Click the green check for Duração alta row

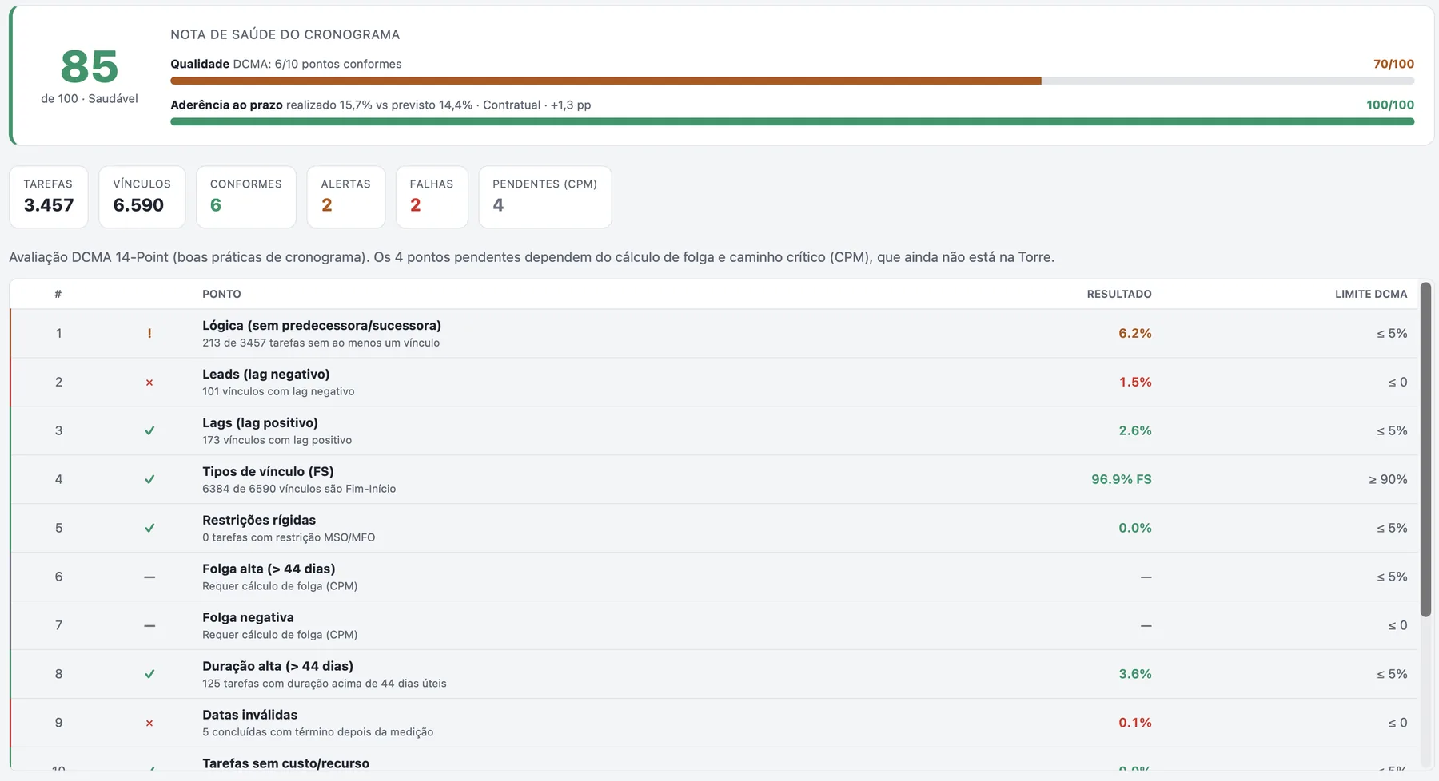click(x=149, y=675)
